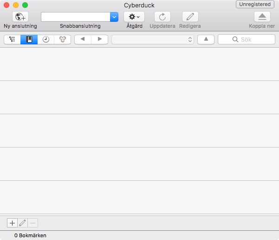Close the Cyberduck window

coord(6,5)
